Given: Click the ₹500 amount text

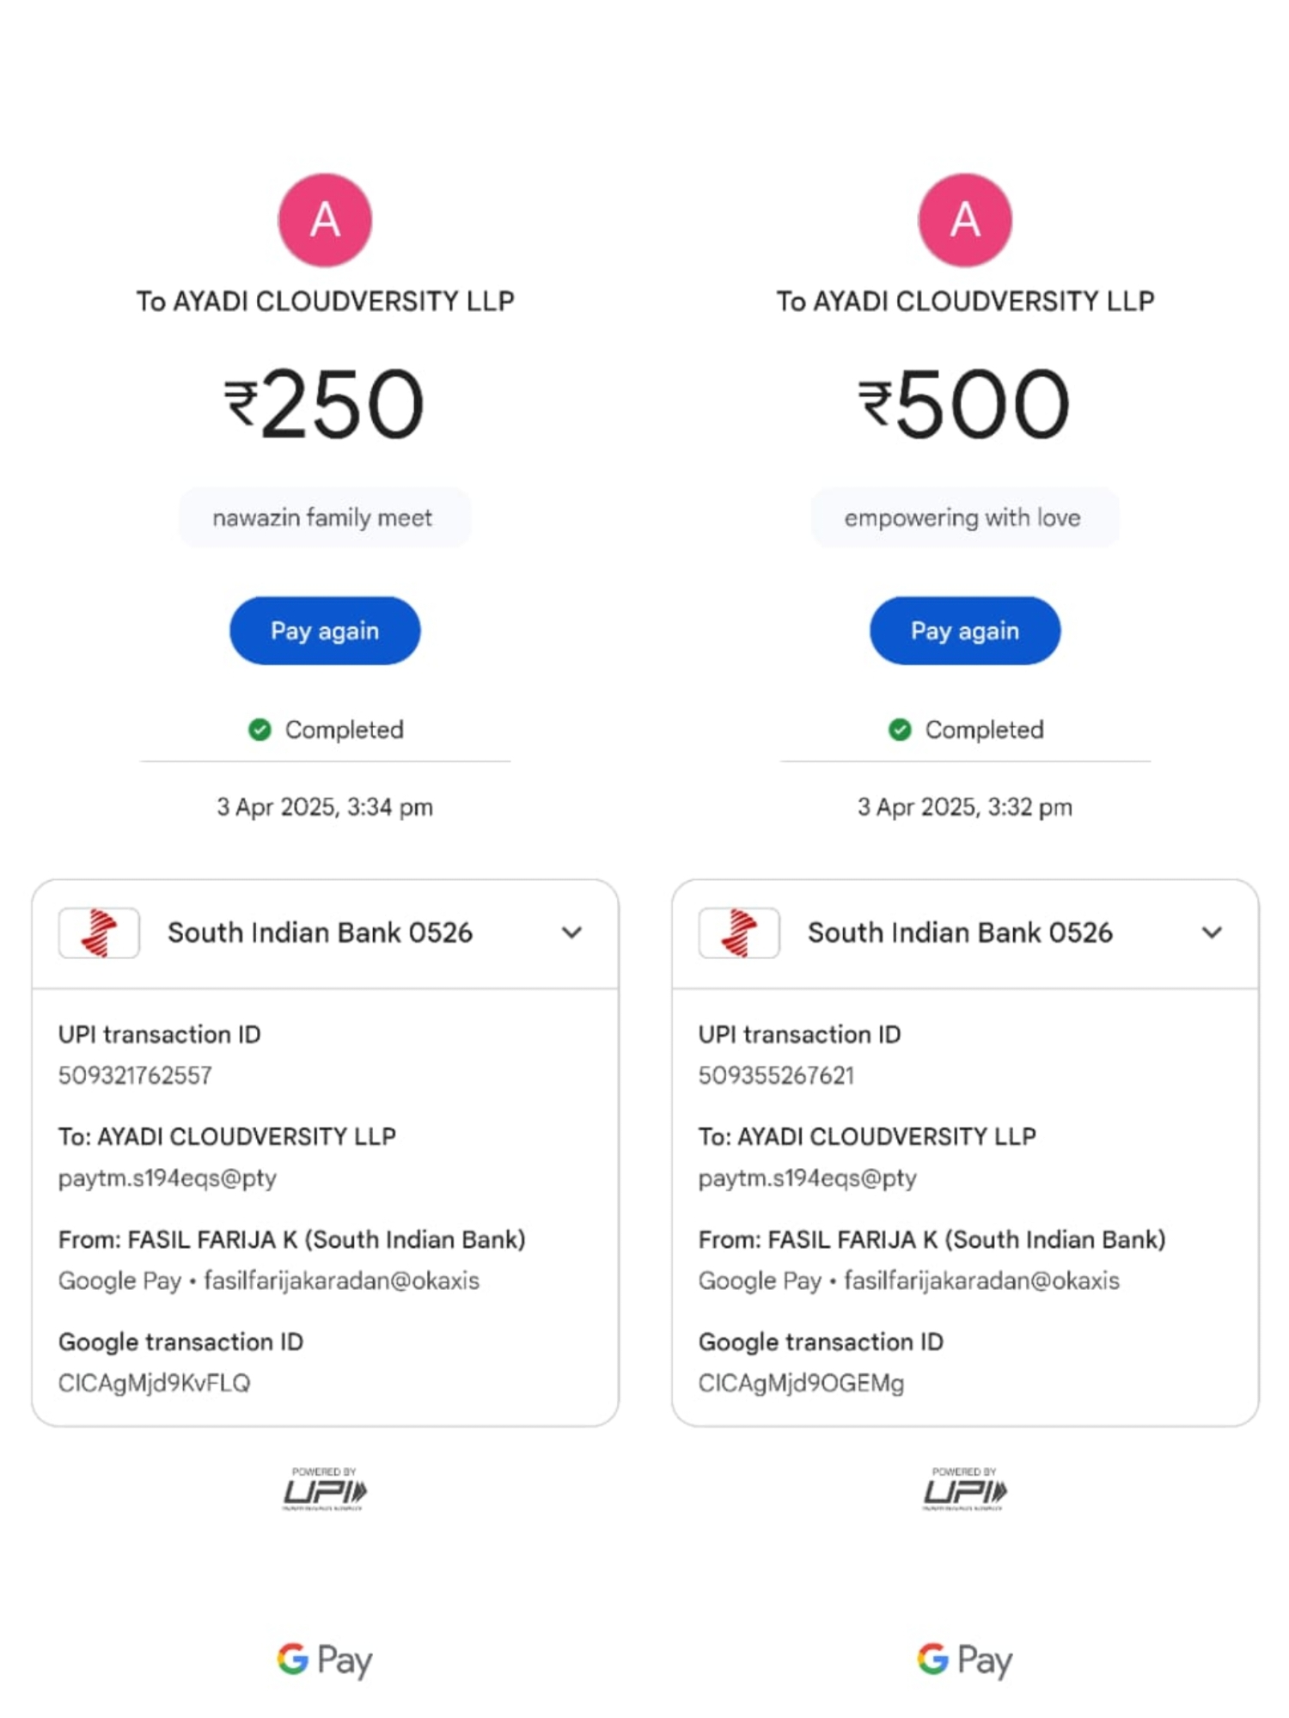Looking at the screenshot, I should click(964, 404).
